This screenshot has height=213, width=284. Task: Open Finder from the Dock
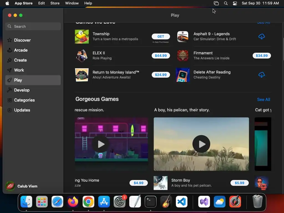26,202
